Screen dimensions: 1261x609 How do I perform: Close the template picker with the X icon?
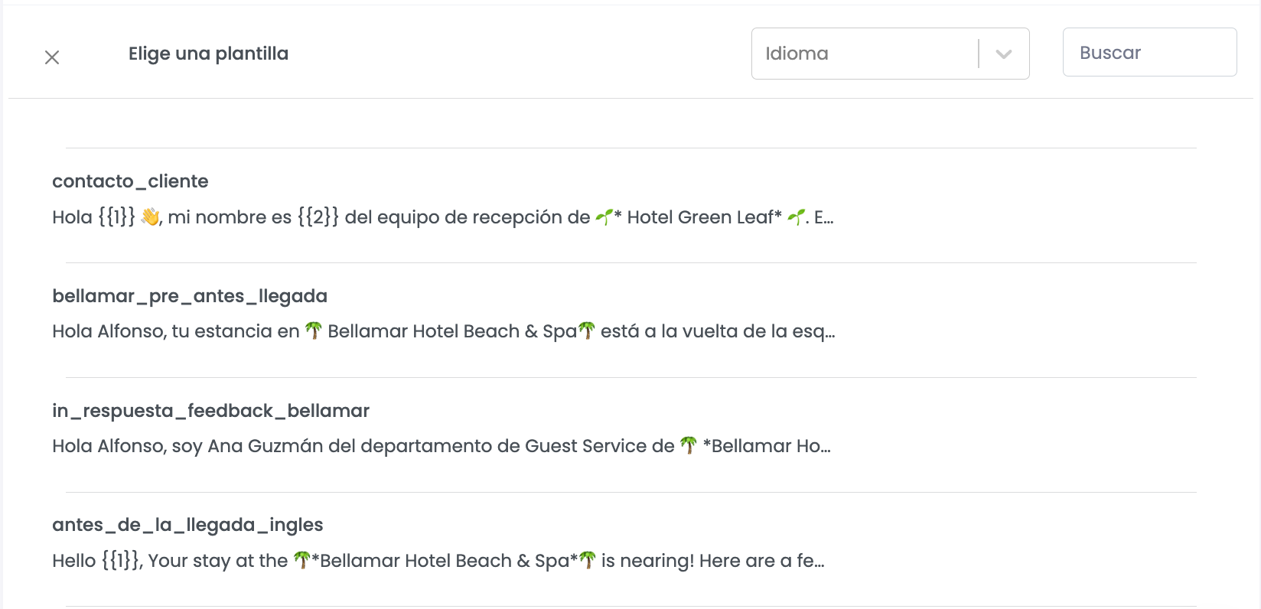(52, 57)
